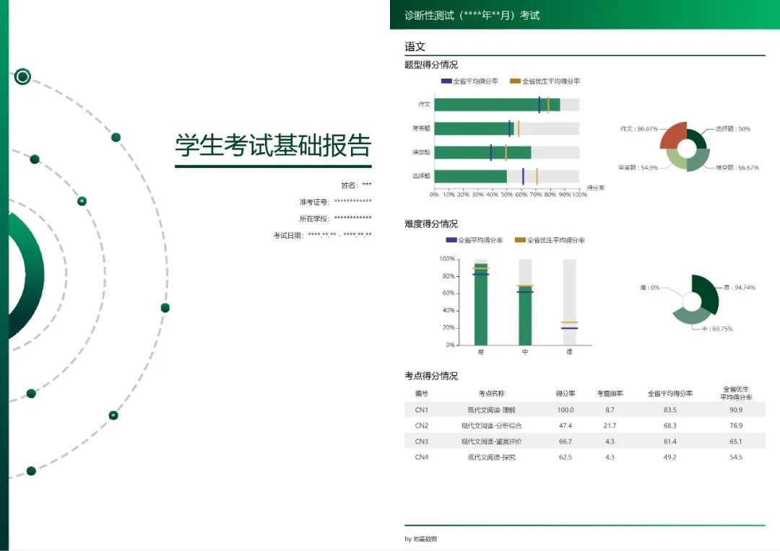Click the 现代文阅读-鉴赏评价 cell
The image size is (780, 551).
[492, 441]
